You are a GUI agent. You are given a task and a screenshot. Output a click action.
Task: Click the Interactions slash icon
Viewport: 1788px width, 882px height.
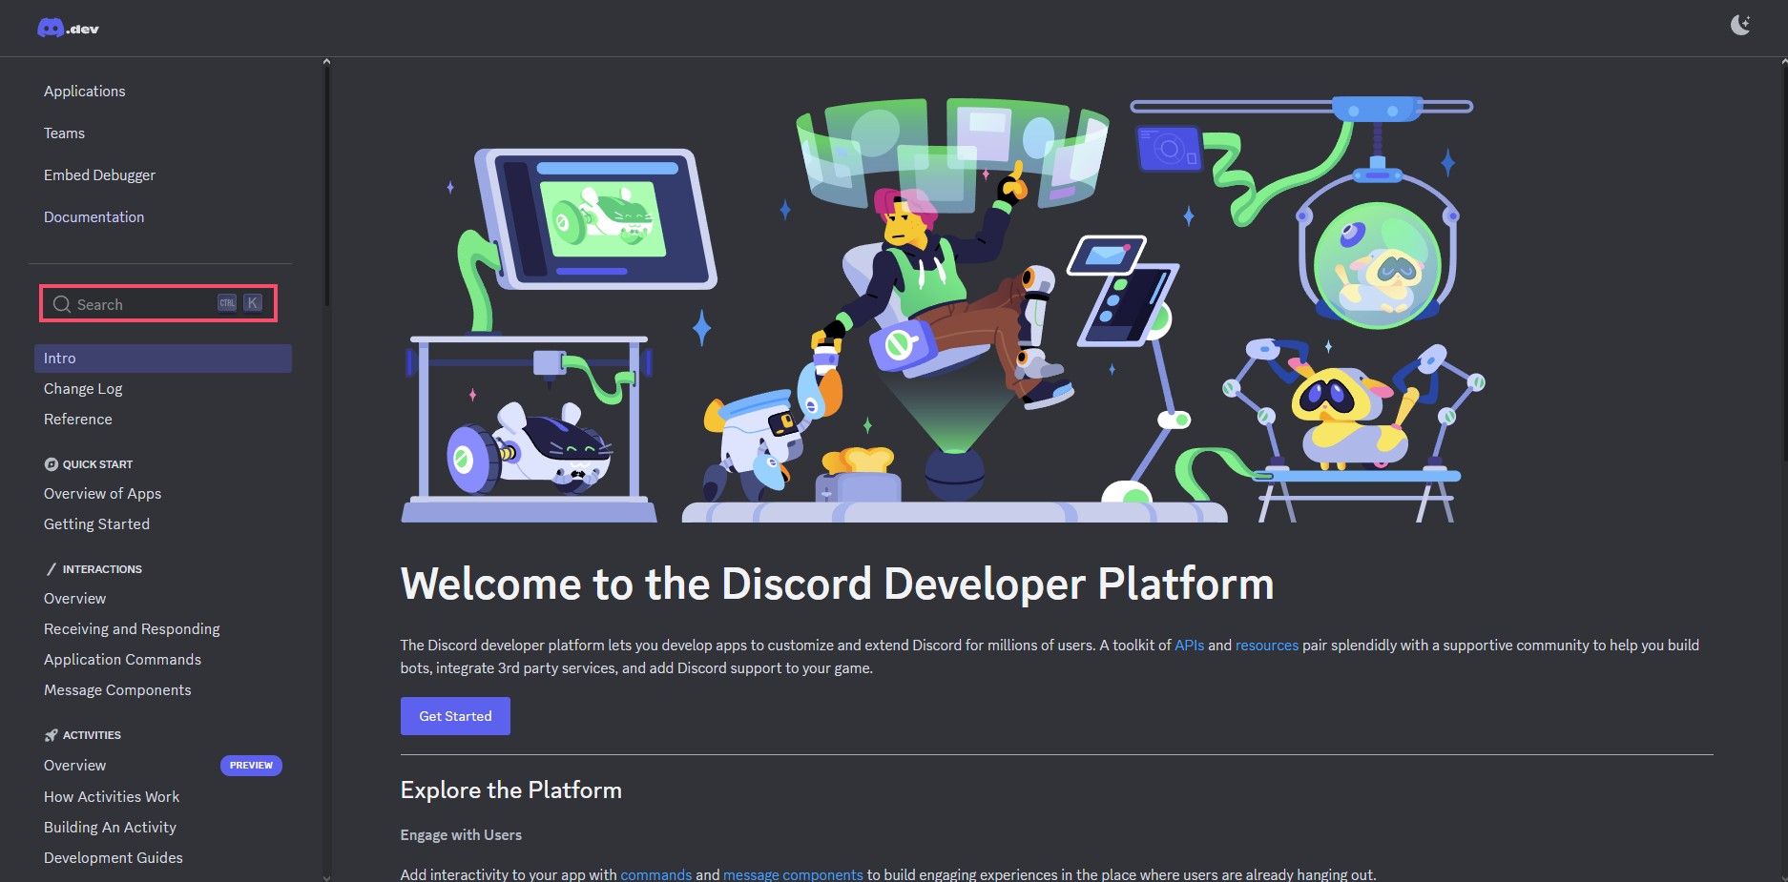[52, 569]
